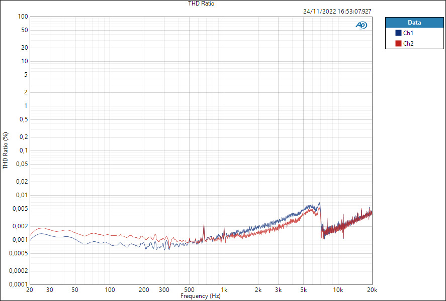446x301 pixels.
Task: Click the 0,0001 value at the axis bottom
Action: (19, 283)
